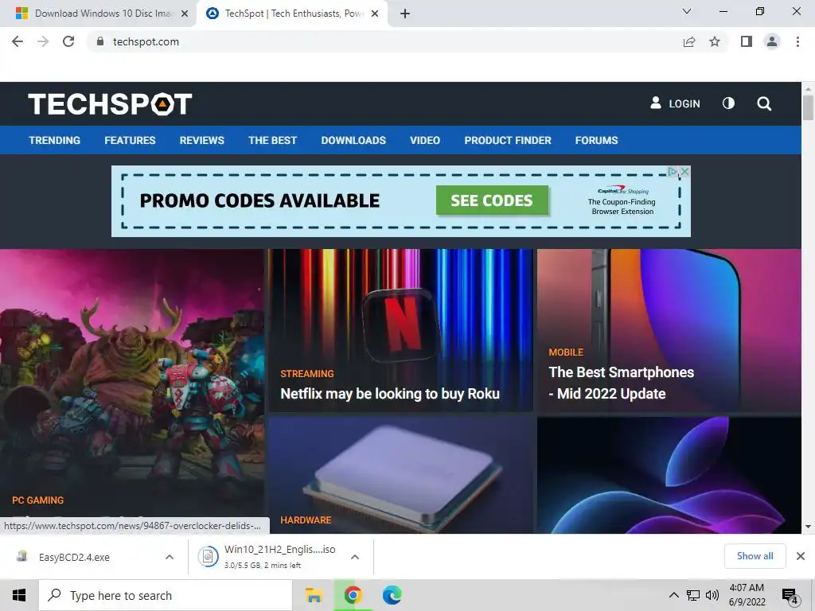Click the PC GAMING category label
Screen dimensions: 815x611
coord(38,500)
